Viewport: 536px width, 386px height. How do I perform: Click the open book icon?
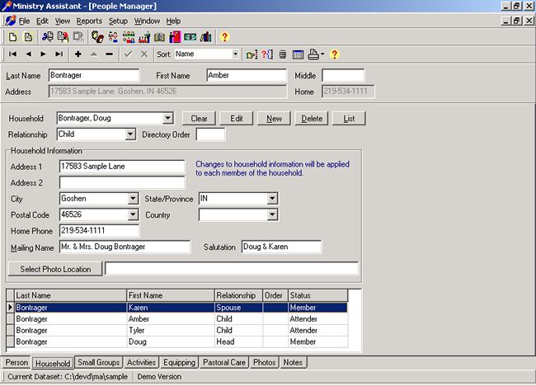point(159,37)
